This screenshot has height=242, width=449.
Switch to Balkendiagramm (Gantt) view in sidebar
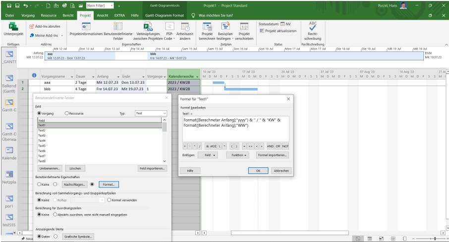point(9,84)
